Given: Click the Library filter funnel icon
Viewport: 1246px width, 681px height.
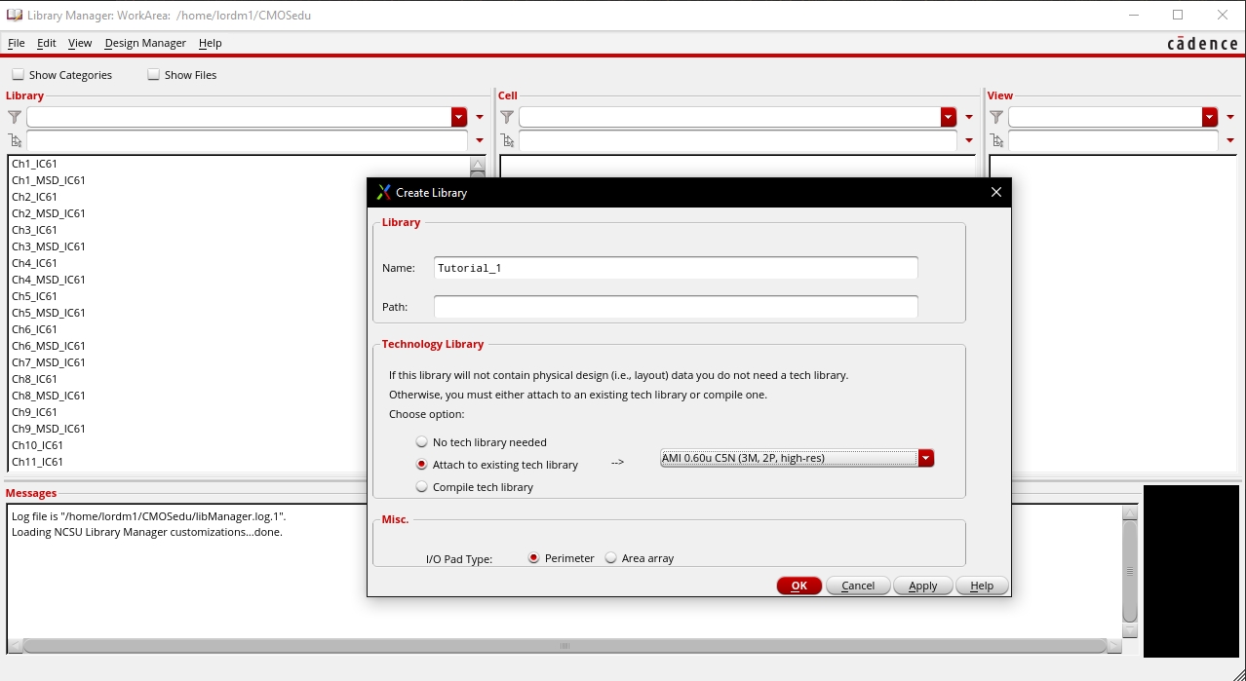Looking at the screenshot, I should 15,117.
